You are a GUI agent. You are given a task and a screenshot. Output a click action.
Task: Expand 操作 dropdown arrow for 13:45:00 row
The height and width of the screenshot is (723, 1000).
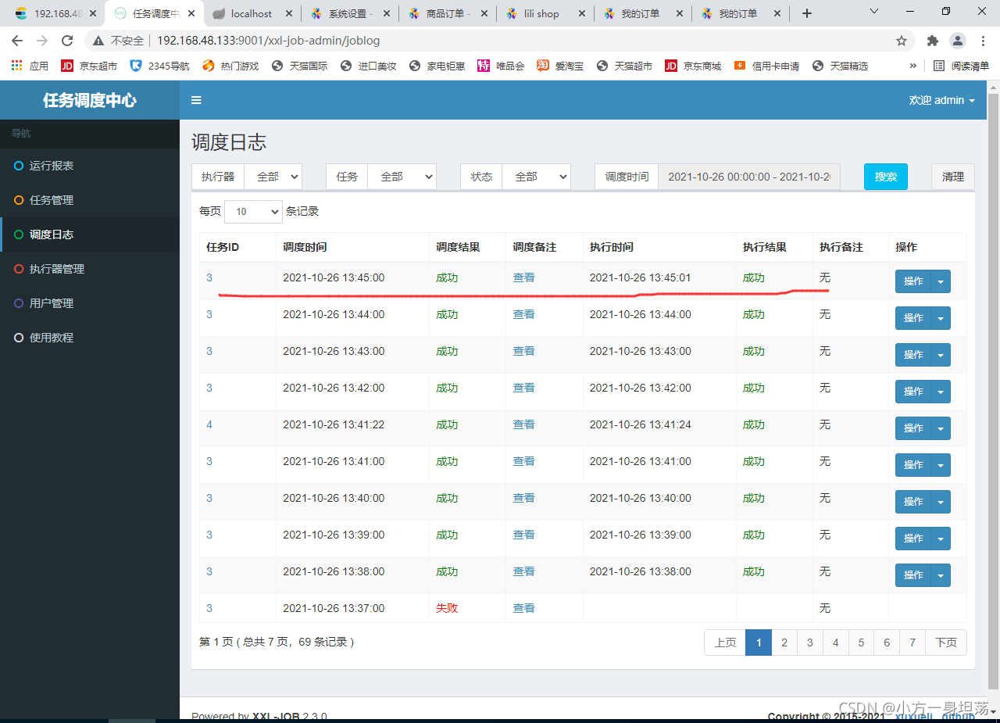[x=941, y=281]
